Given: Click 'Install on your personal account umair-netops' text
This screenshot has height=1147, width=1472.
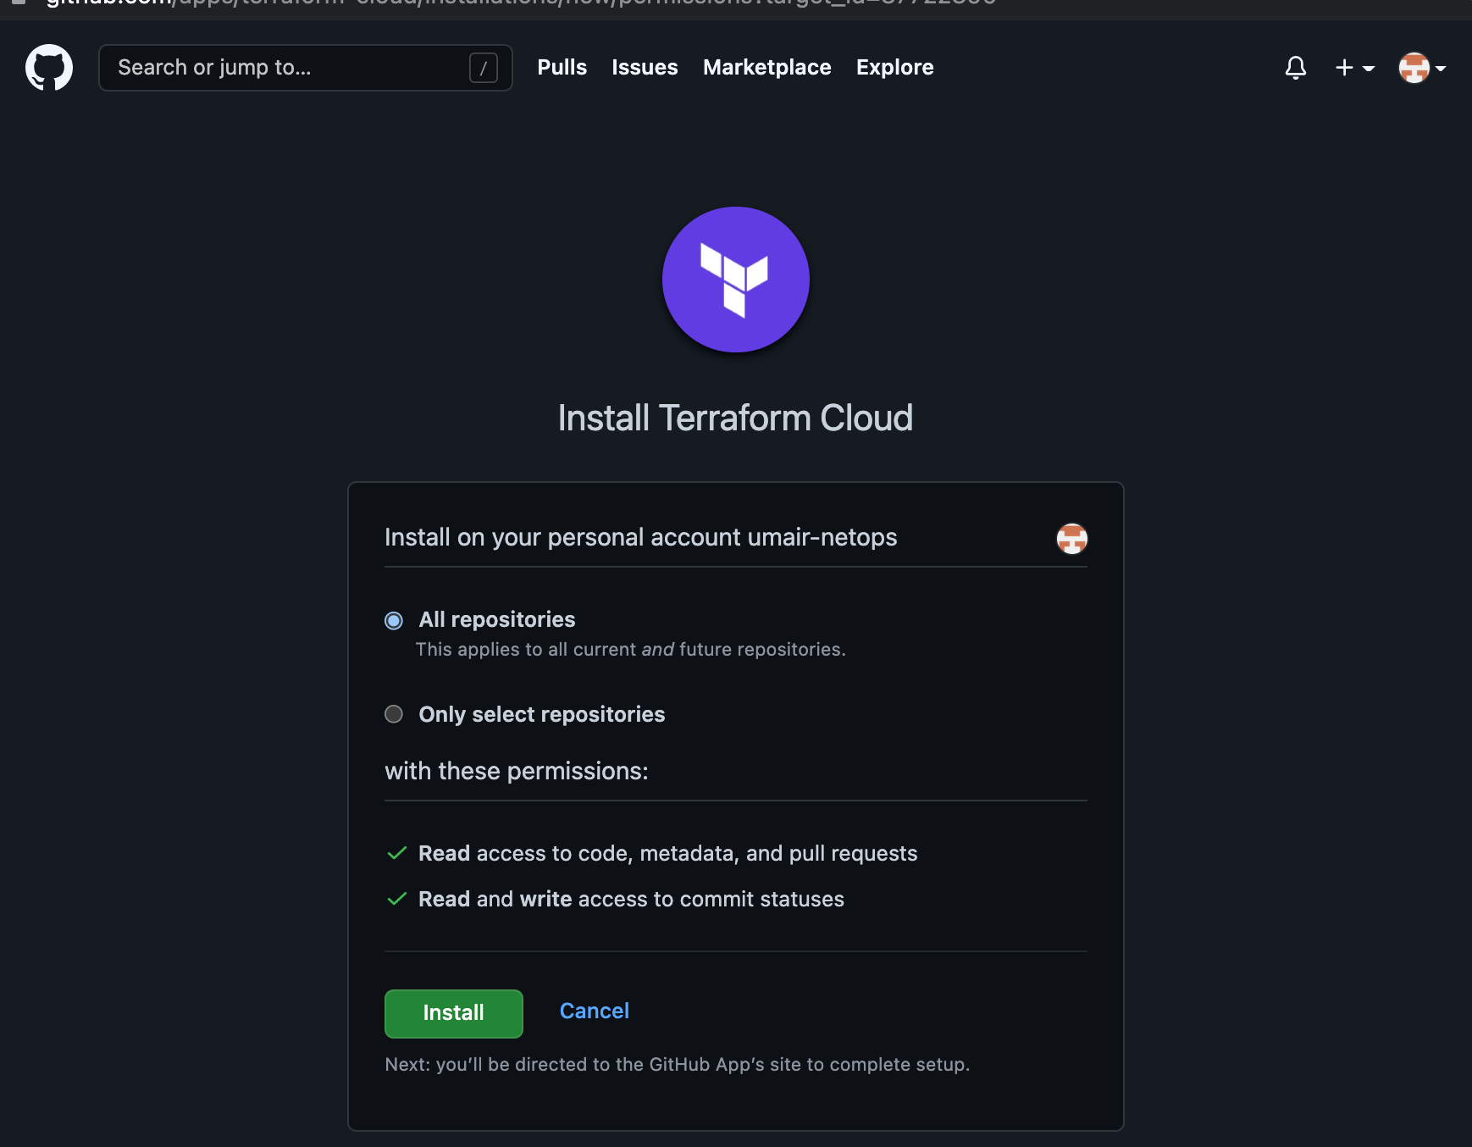Looking at the screenshot, I should tap(640, 538).
